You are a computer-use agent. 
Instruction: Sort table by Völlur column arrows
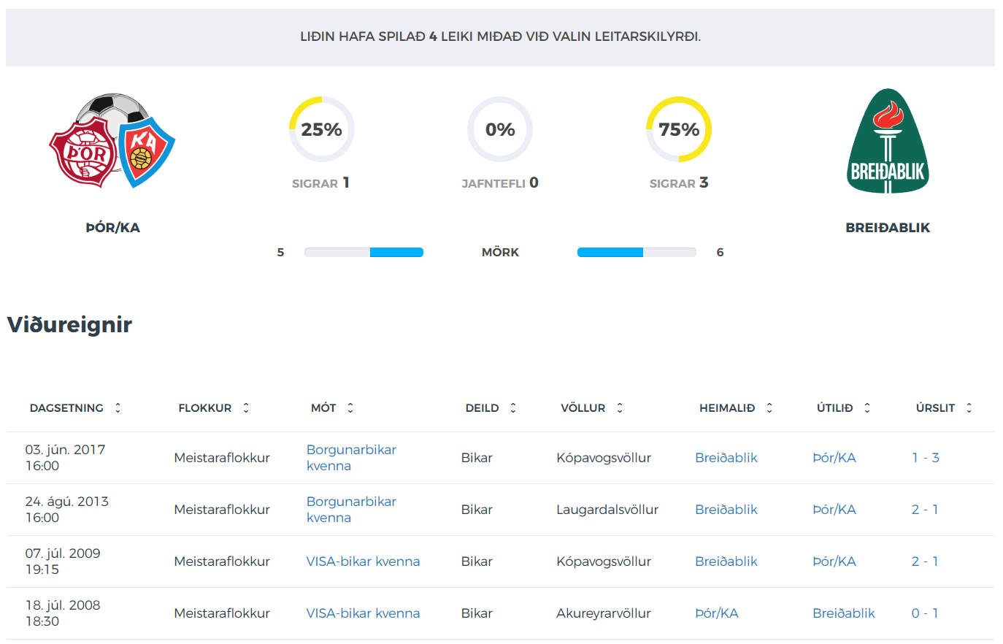pyautogui.click(x=620, y=408)
